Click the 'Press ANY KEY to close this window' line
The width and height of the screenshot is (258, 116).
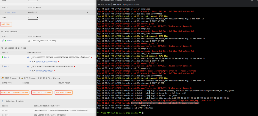[x=119, y=113]
